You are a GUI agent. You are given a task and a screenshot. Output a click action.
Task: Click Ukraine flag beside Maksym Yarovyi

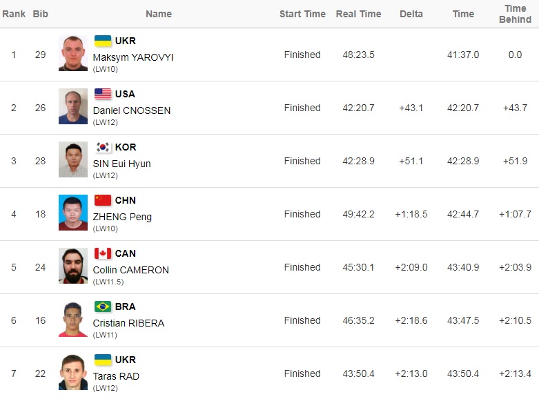coord(103,41)
